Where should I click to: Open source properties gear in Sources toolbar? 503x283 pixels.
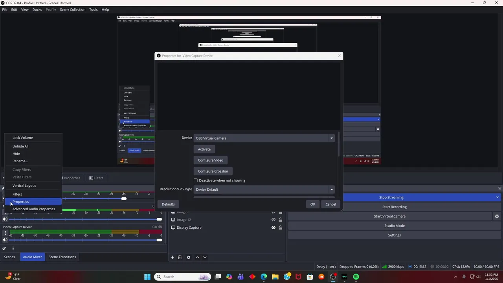point(189,257)
